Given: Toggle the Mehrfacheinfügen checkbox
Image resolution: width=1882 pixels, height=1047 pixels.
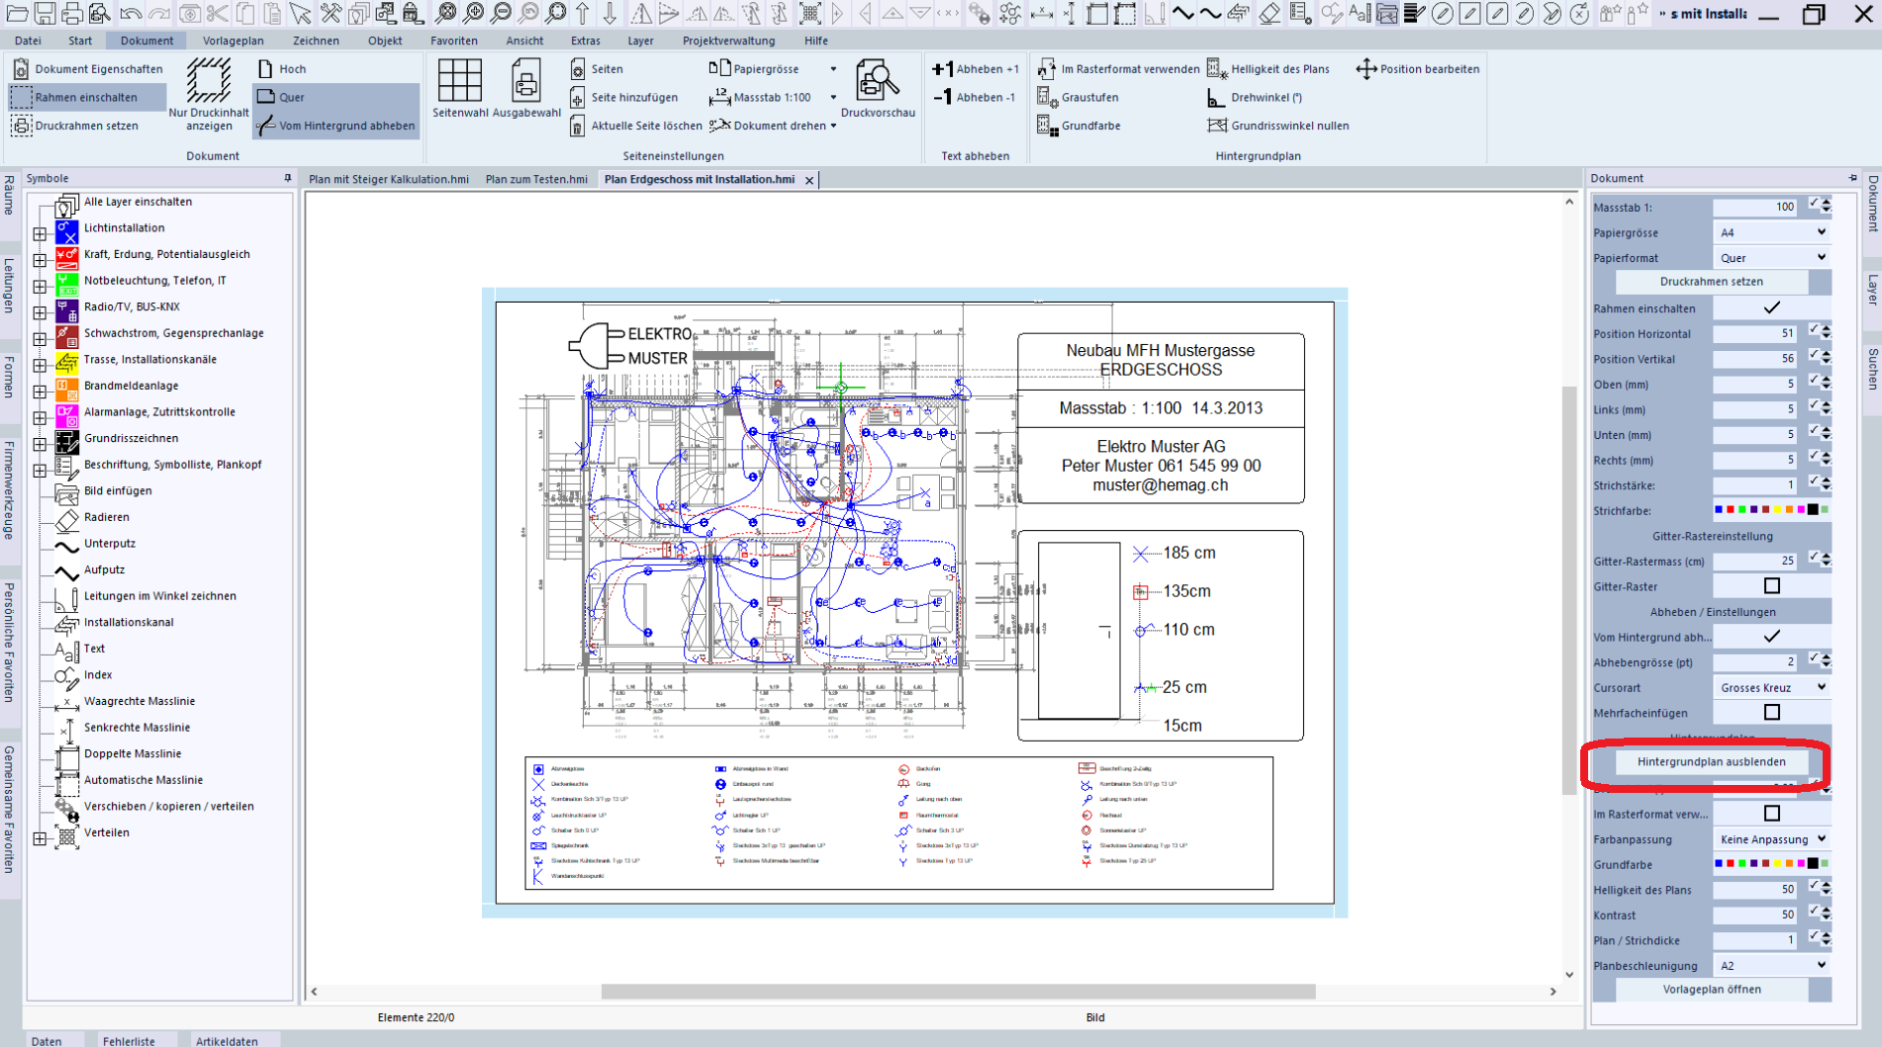Looking at the screenshot, I should 1771,713.
